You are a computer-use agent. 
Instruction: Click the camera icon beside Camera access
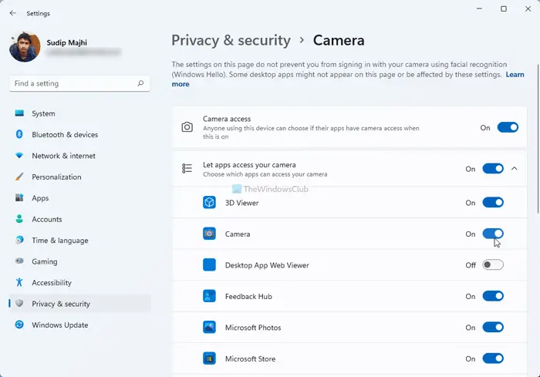click(187, 127)
